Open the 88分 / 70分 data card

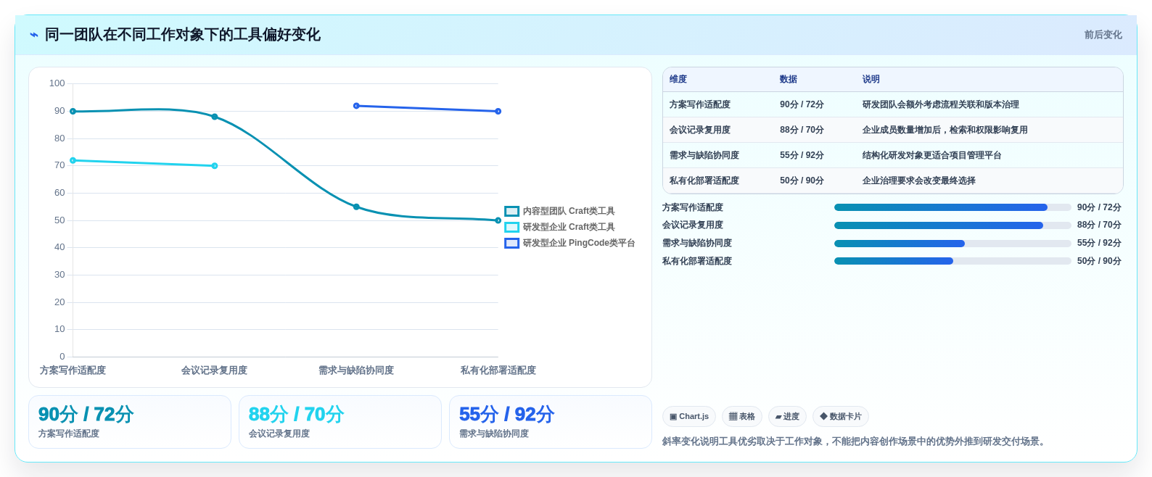click(340, 422)
